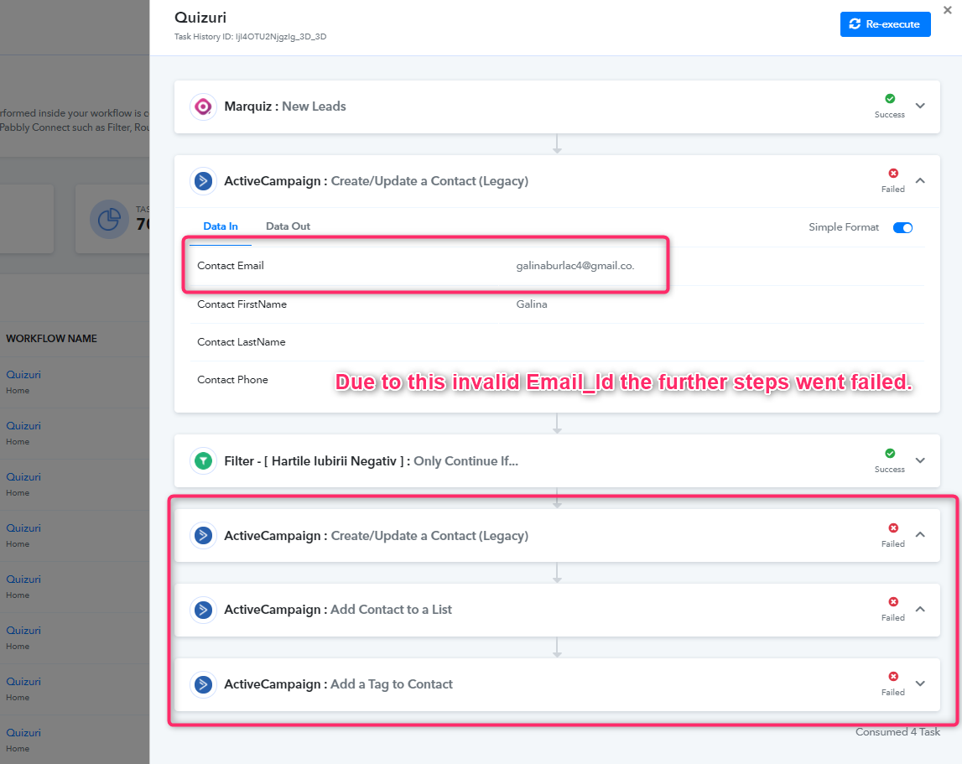
Task: Click the pie chart icon in background dashboard
Action: click(109, 219)
